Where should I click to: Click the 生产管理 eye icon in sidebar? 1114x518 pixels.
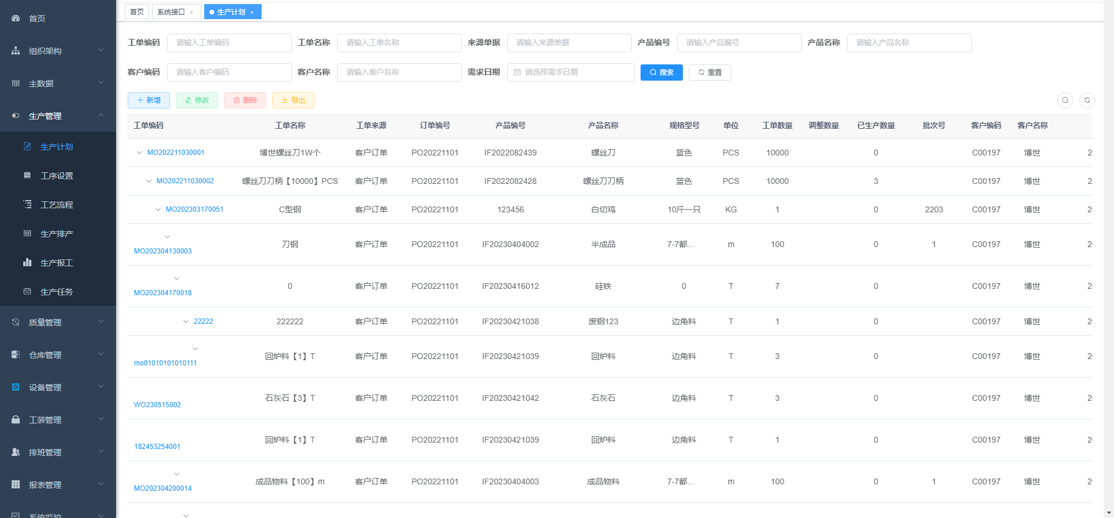(x=16, y=116)
